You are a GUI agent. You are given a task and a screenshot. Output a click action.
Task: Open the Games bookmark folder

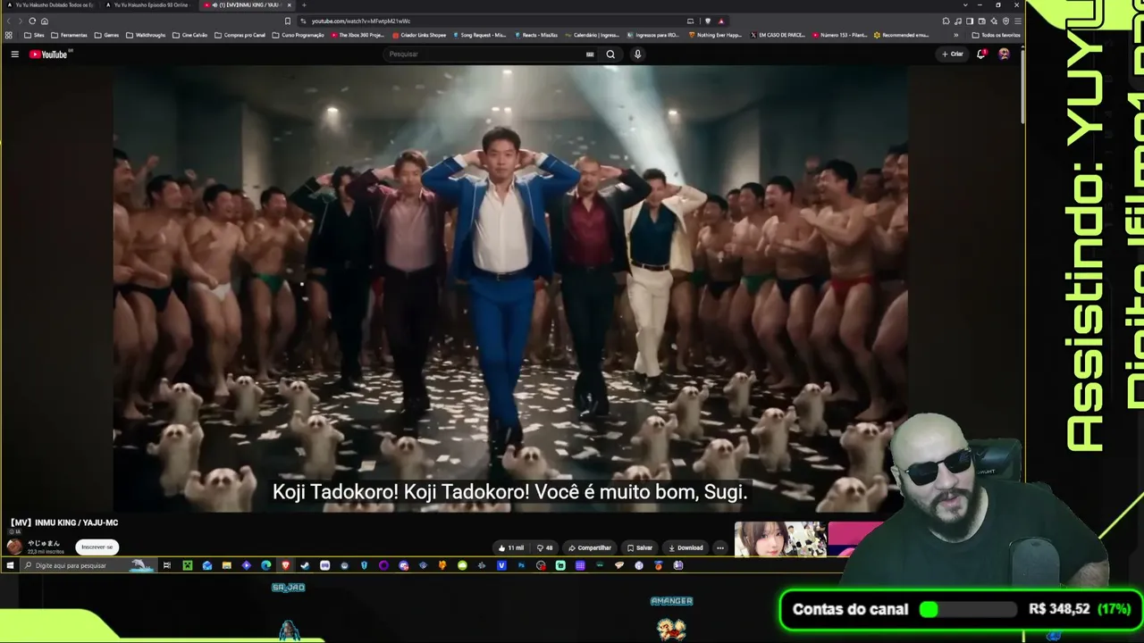107,35
